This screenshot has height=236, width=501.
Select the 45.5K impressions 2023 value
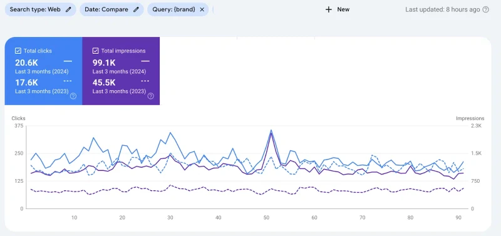(104, 83)
